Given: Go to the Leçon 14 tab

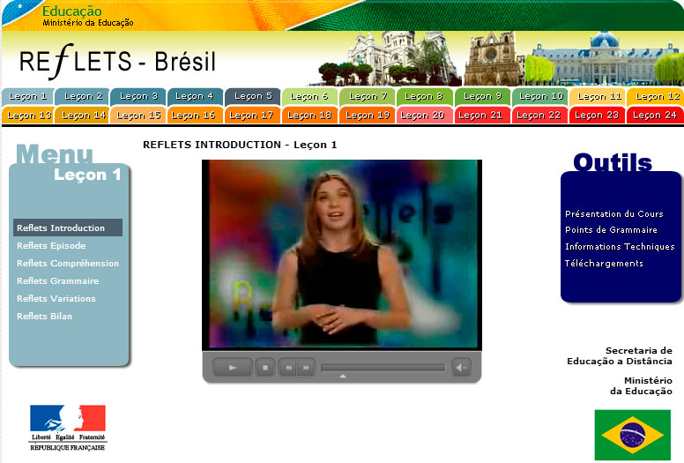Looking at the screenshot, I should [x=83, y=116].
